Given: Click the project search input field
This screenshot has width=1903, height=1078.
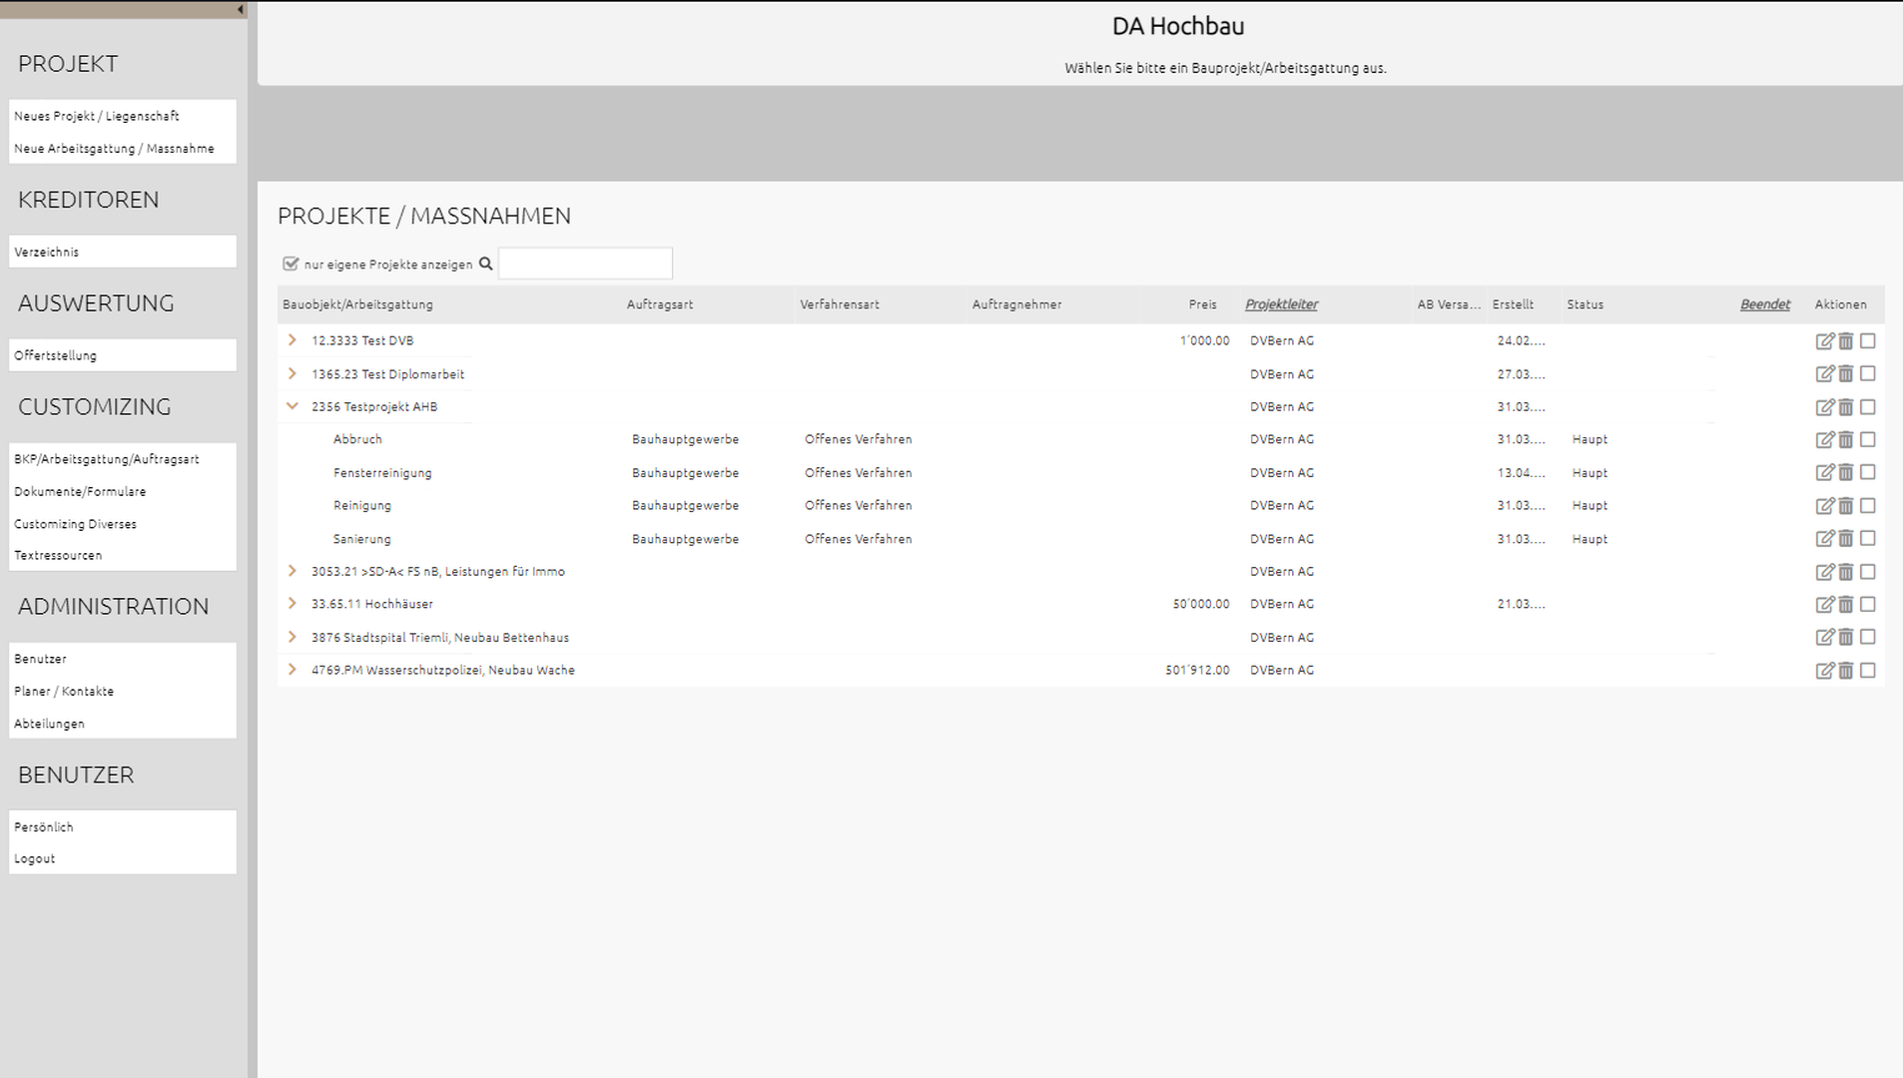Looking at the screenshot, I should tap(585, 265).
